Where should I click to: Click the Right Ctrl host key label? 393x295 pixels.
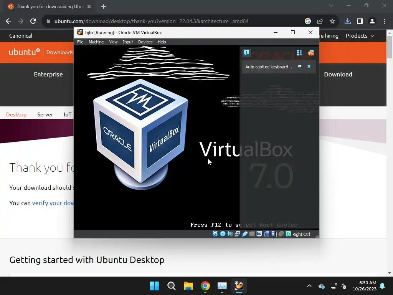(x=301, y=234)
